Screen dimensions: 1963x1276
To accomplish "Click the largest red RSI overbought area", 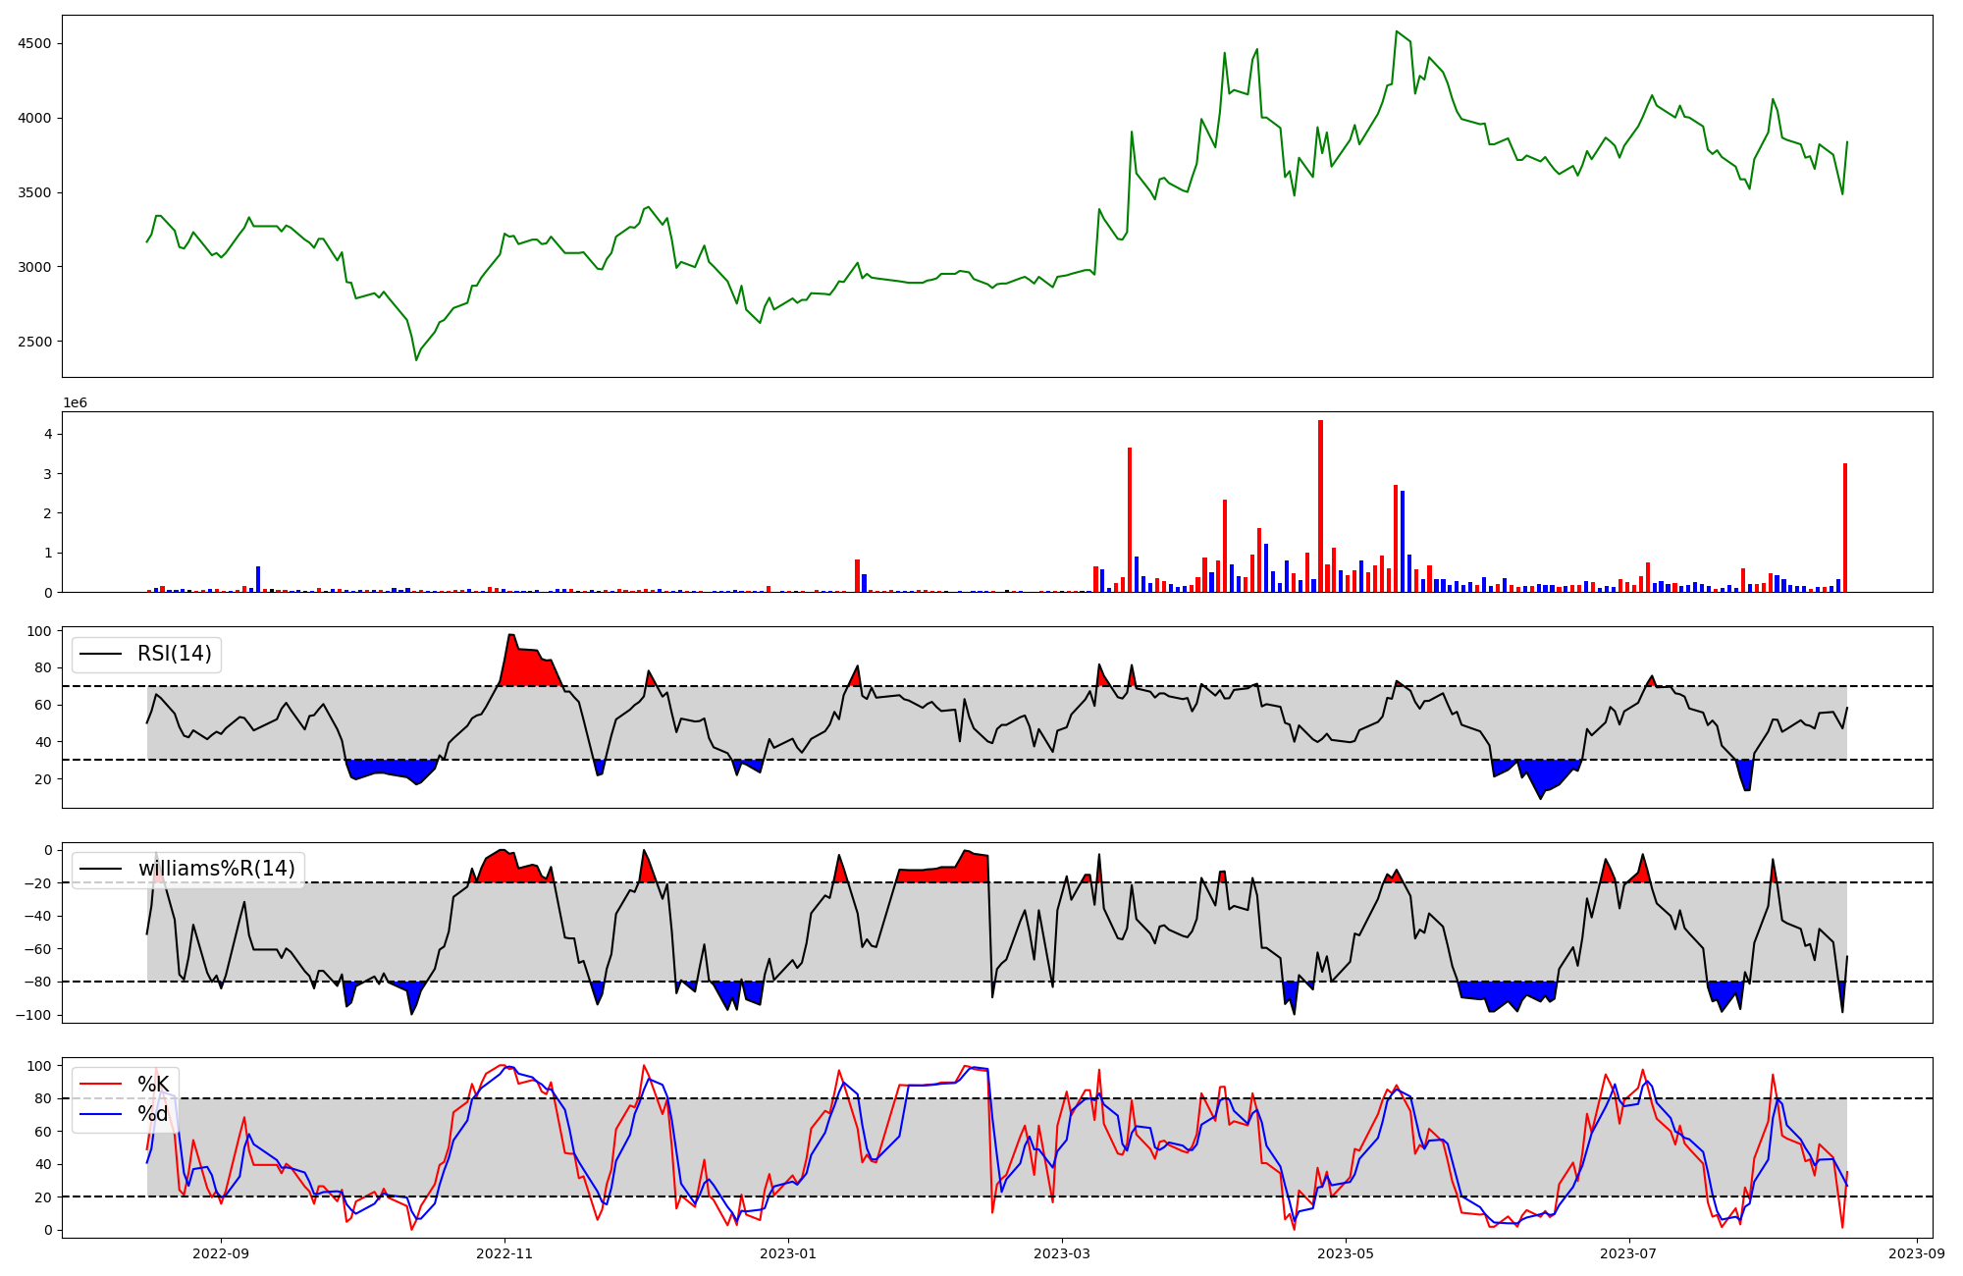I will pyautogui.click(x=525, y=667).
